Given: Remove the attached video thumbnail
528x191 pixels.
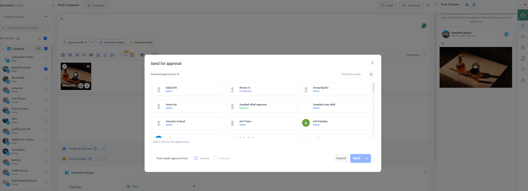Looking at the screenshot, I should tap(88, 66).
